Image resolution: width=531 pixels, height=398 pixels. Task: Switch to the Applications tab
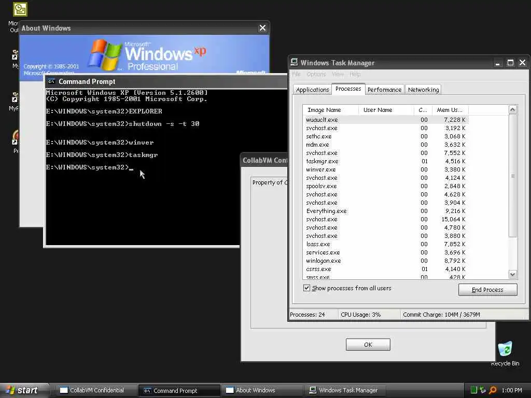[x=312, y=90]
